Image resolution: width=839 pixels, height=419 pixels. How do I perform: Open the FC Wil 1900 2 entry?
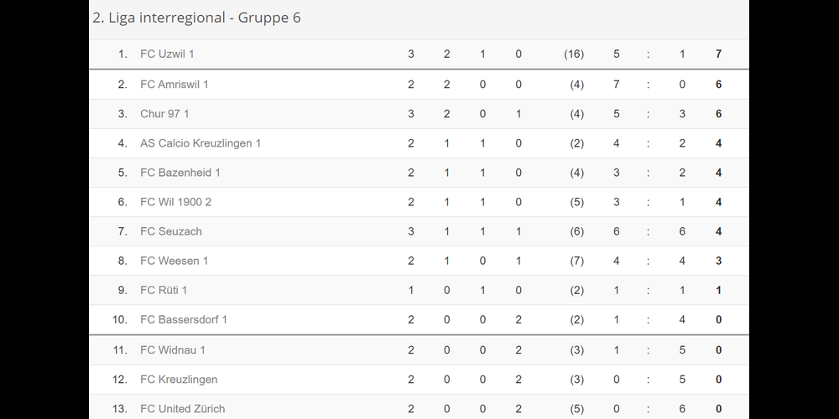coord(176,202)
